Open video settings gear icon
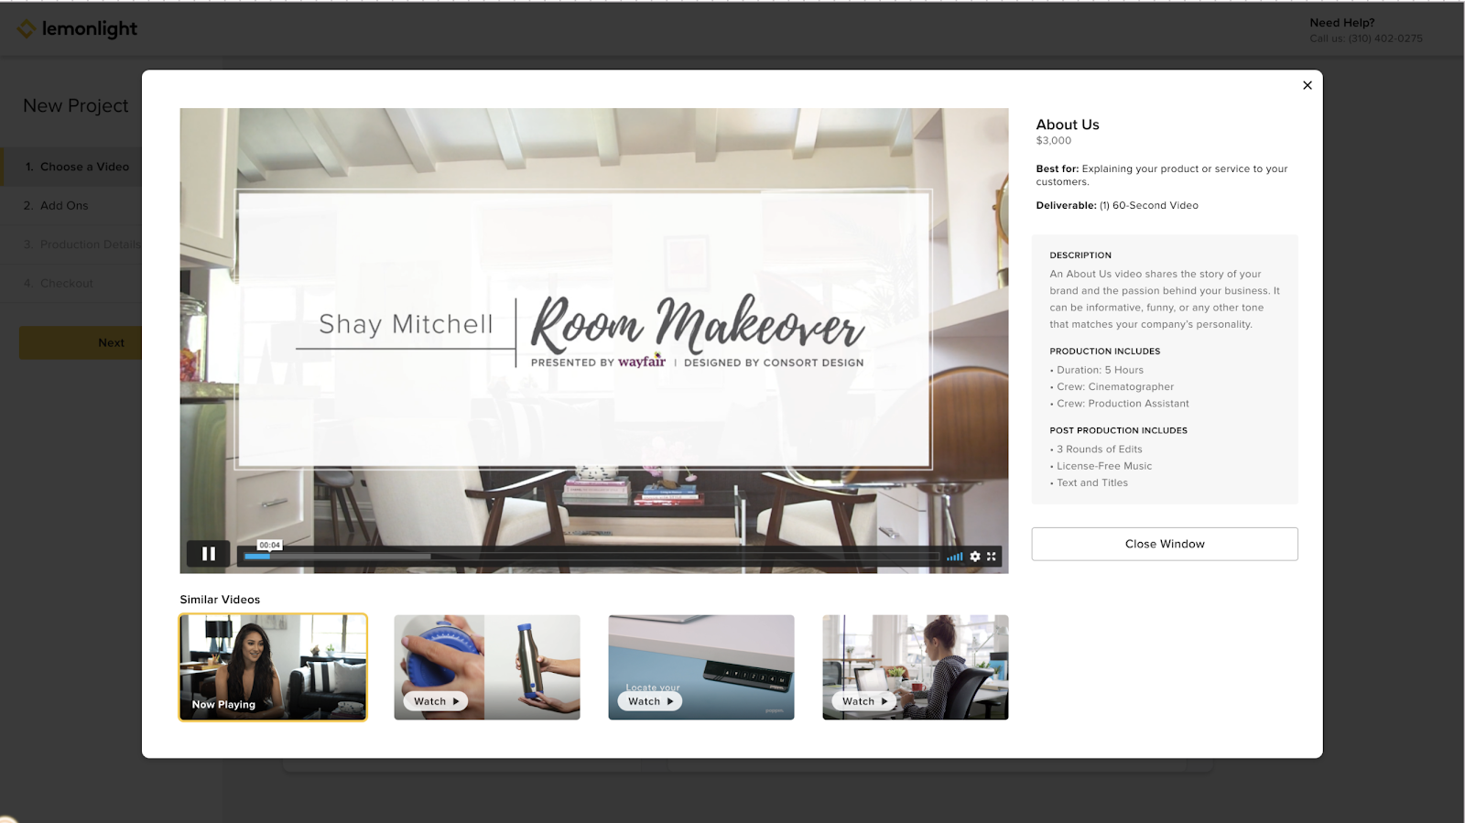1465x823 pixels. coord(975,557)
